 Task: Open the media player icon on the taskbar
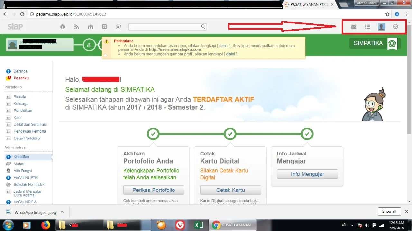point(26,225)
